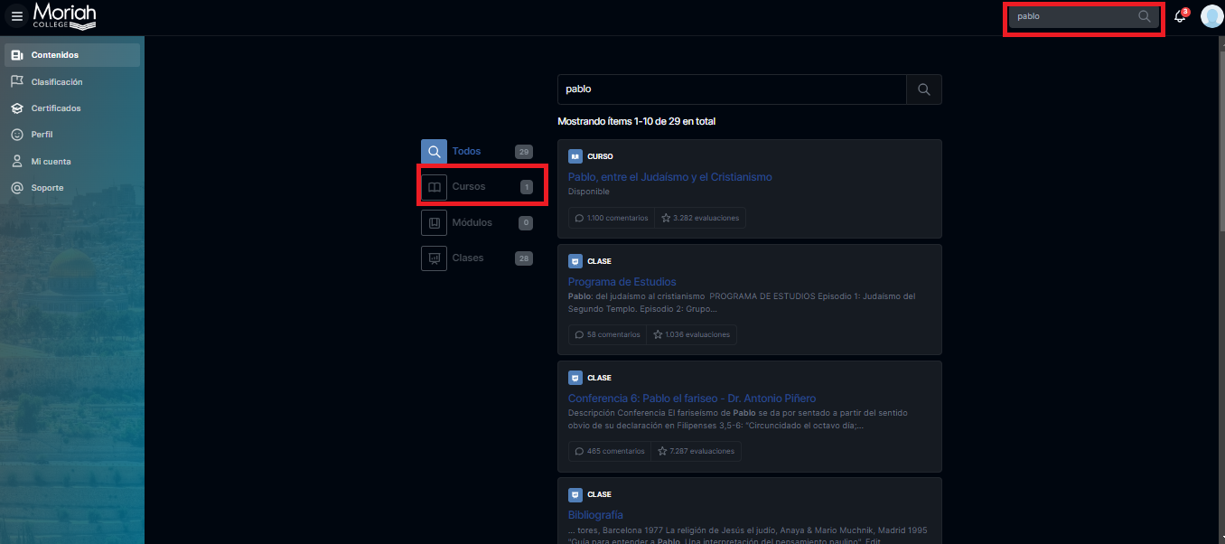
Task: Open the Mi cuenta sidebar item
Action: click(x=51, y=162)
